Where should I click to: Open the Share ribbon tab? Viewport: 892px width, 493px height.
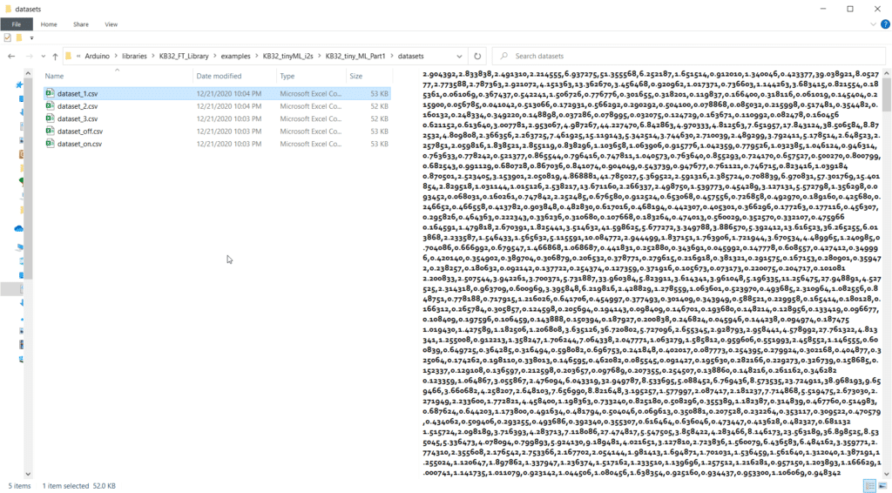[81, 24]
